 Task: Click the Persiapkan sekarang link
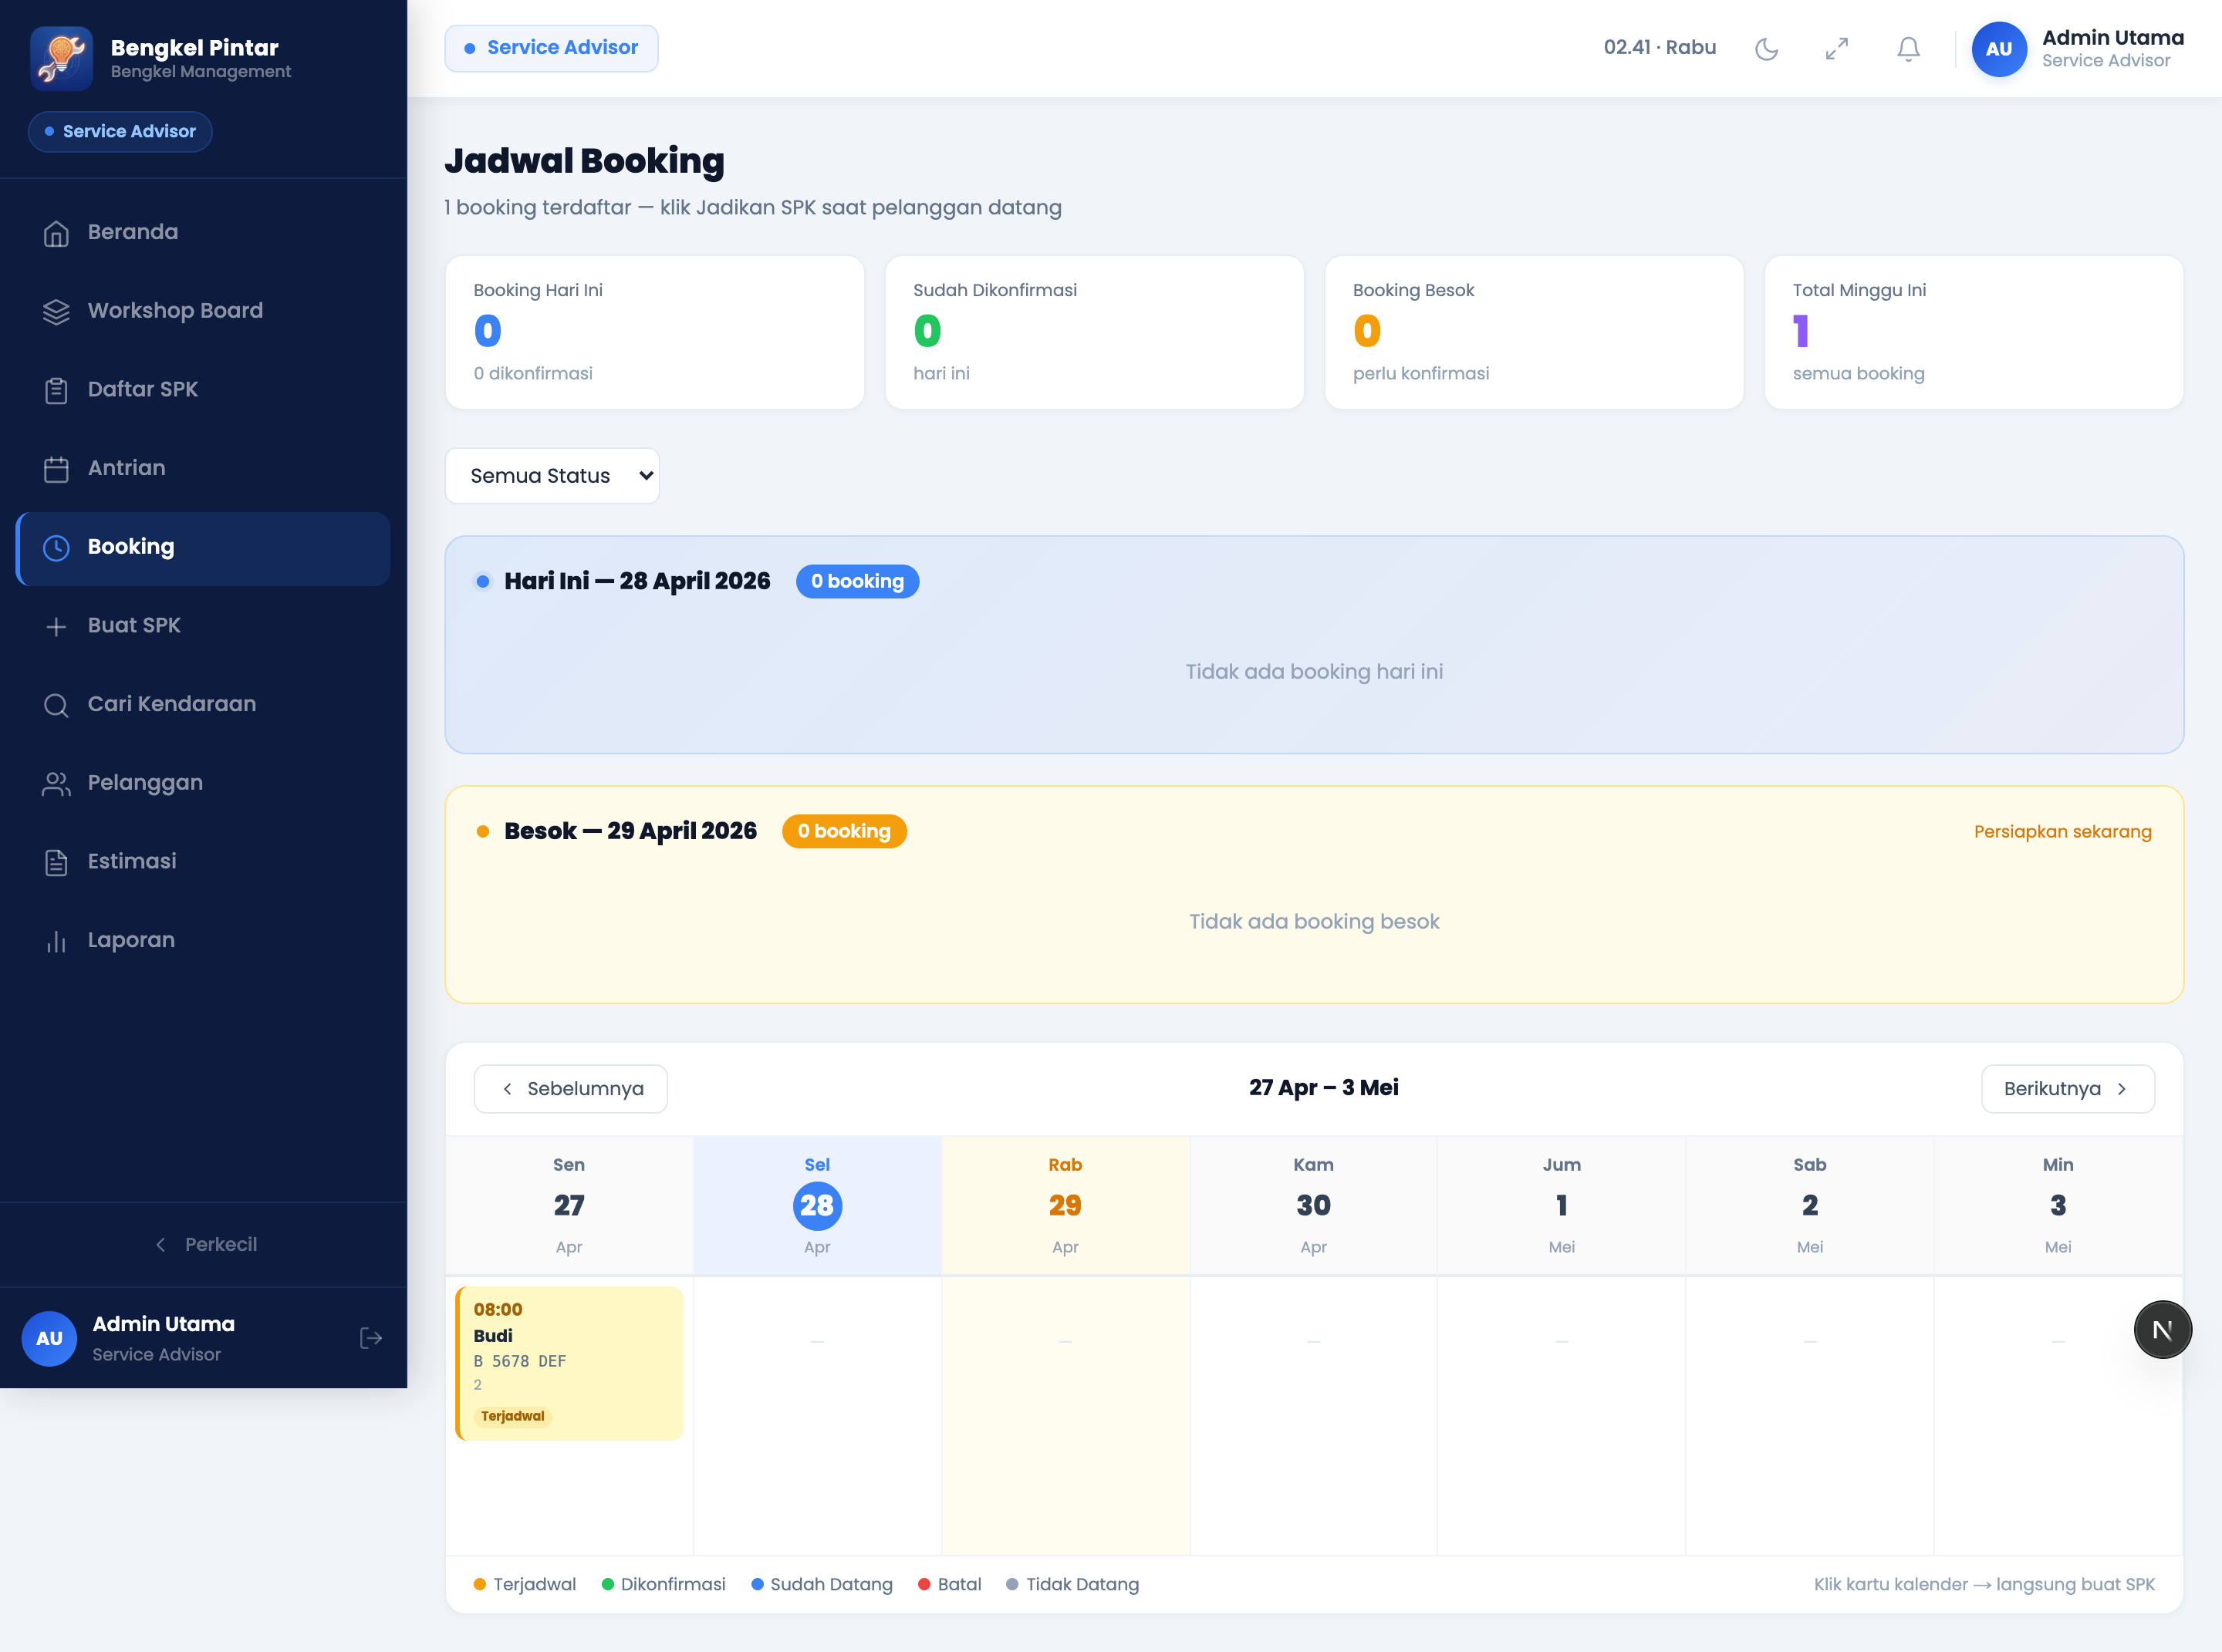coord(2062,832)
